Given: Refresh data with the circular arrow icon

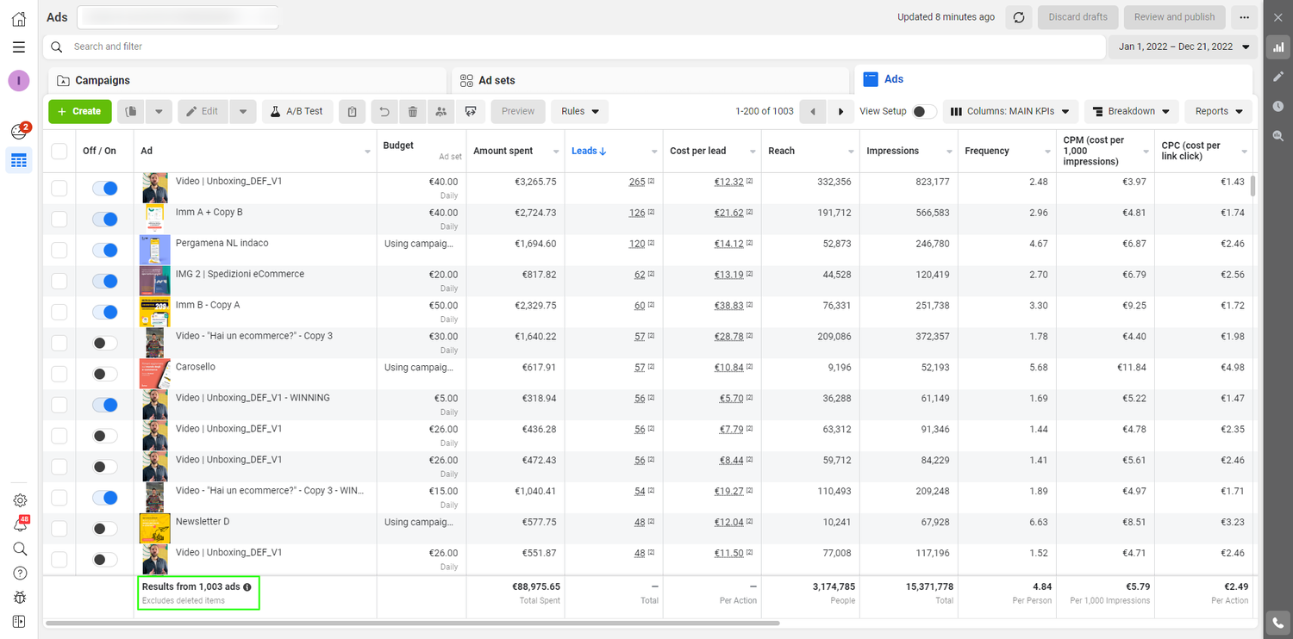Looking at the screenshot, I should [1019, 17].
